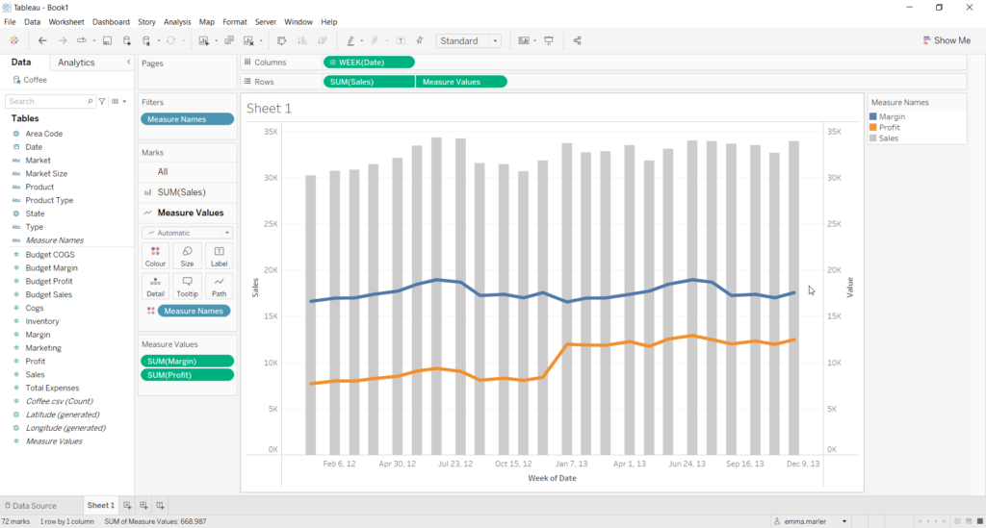
Task: Click the Measure Values pill in Rows
Action: [461, 82]
